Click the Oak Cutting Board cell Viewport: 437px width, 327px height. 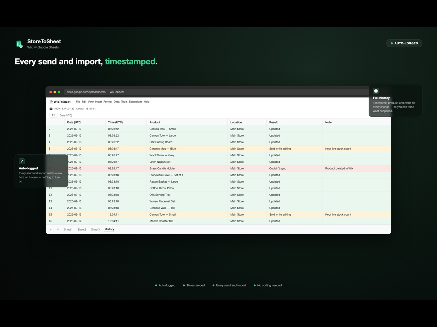tap(187, 142)
